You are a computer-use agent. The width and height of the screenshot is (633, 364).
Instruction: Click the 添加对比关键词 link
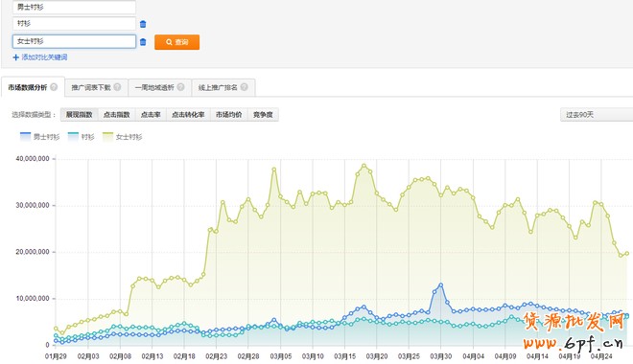[44, 57]
